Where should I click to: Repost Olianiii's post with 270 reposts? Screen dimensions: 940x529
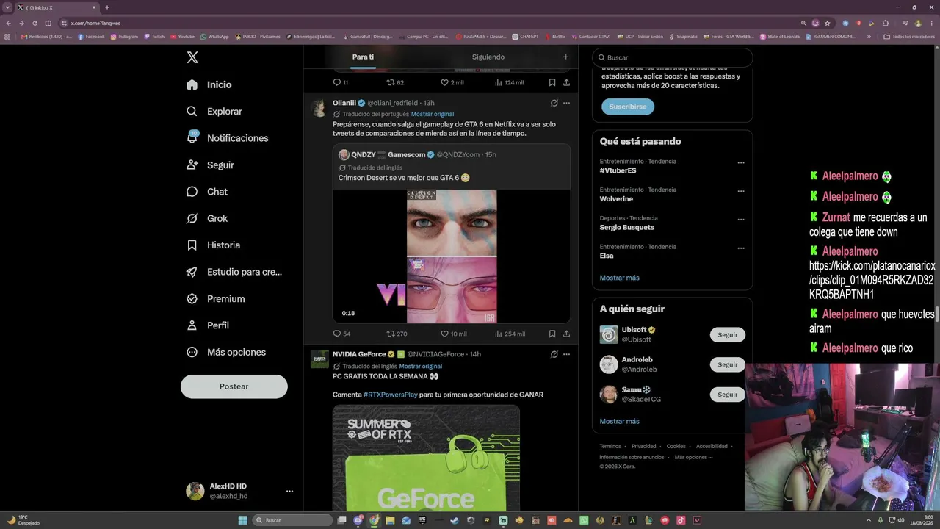click(x=397, y=334)
